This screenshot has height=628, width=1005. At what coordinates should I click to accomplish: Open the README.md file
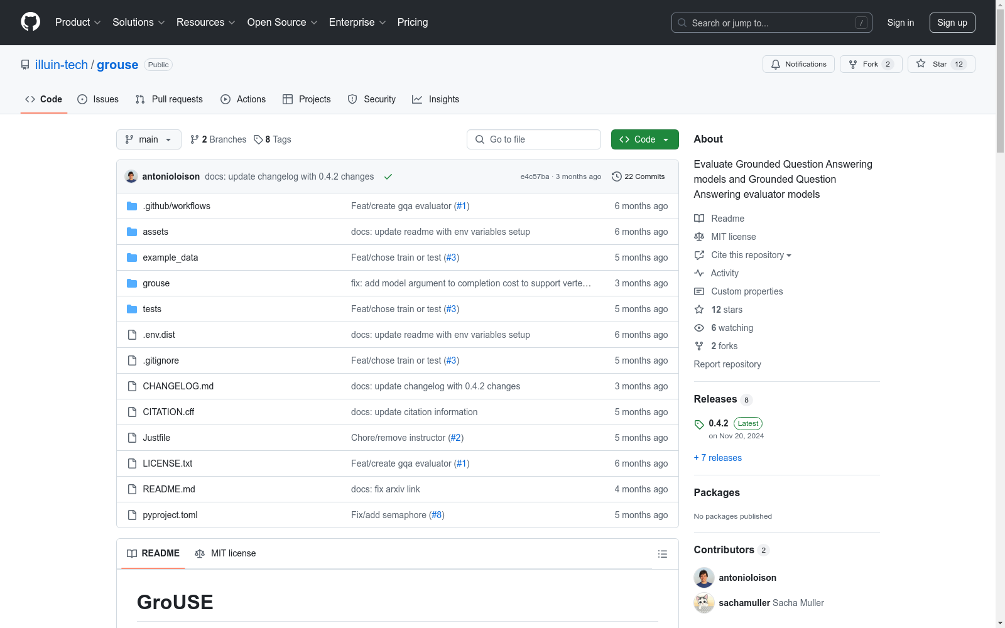point(169,489)
